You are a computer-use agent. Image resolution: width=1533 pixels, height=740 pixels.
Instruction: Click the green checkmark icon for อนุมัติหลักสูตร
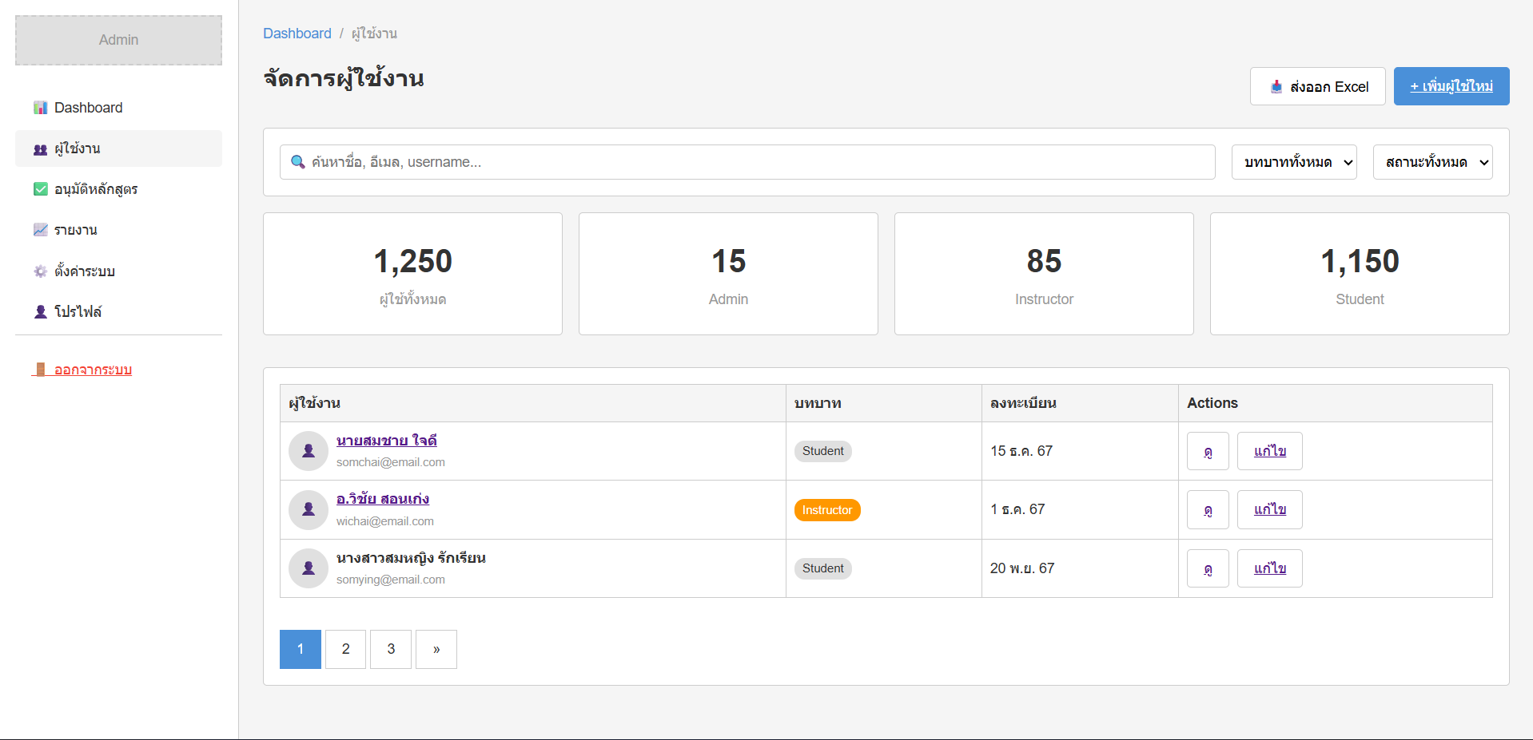coord(40,189)
